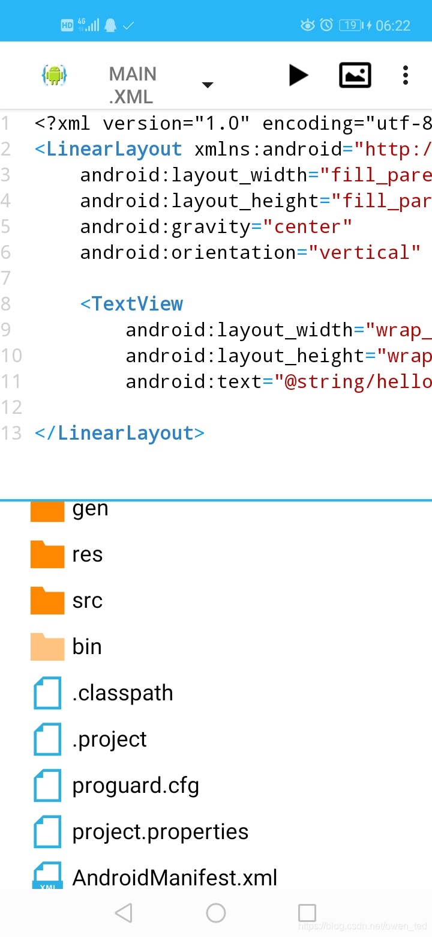Screen dimensions: 432x937
Task: Tap the proguard.cfg file icon
Action: tap(47, 785)
